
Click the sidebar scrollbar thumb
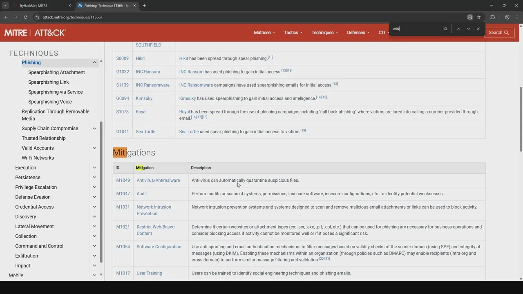[101, 192]
